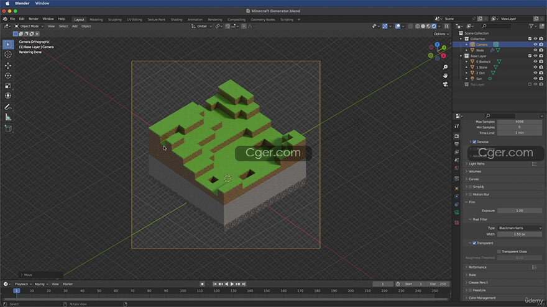Image resolution: width=547 pixels, height=307 pixels.
Task: Play the animation forward
Action: [x=232, y=284]
